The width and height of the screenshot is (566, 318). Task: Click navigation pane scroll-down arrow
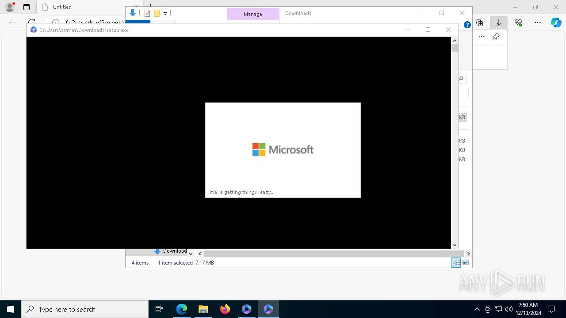(x=191, y=254)
